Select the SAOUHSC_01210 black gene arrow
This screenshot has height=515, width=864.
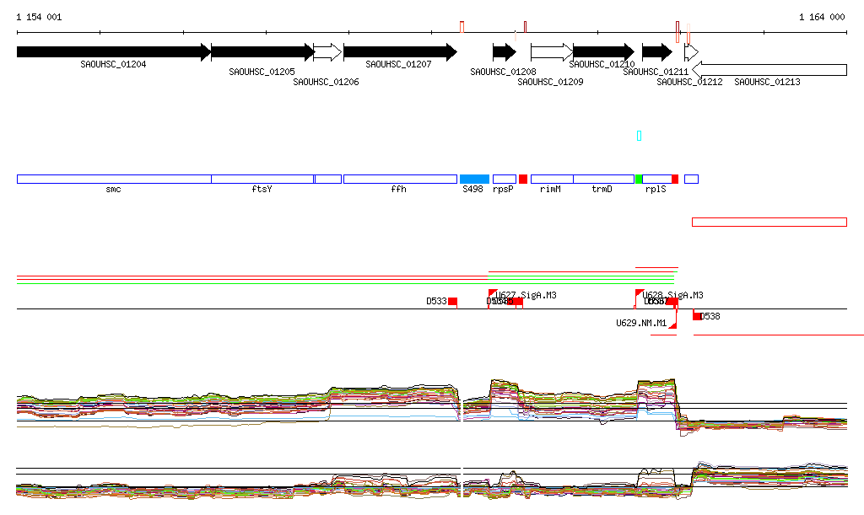coord(604,52)
